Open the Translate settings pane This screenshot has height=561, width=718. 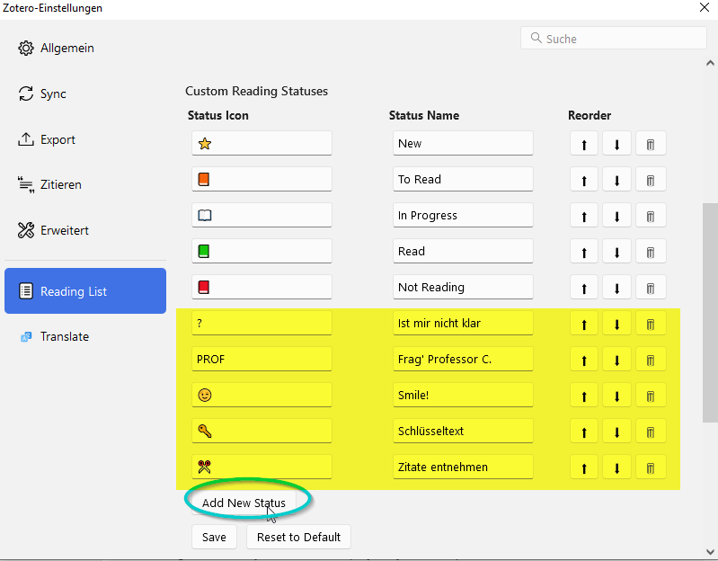click(x=85, y=336)
